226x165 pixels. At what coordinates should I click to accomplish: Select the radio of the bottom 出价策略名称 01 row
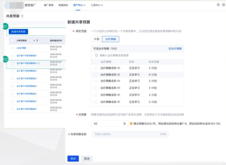tap(96, 102)
